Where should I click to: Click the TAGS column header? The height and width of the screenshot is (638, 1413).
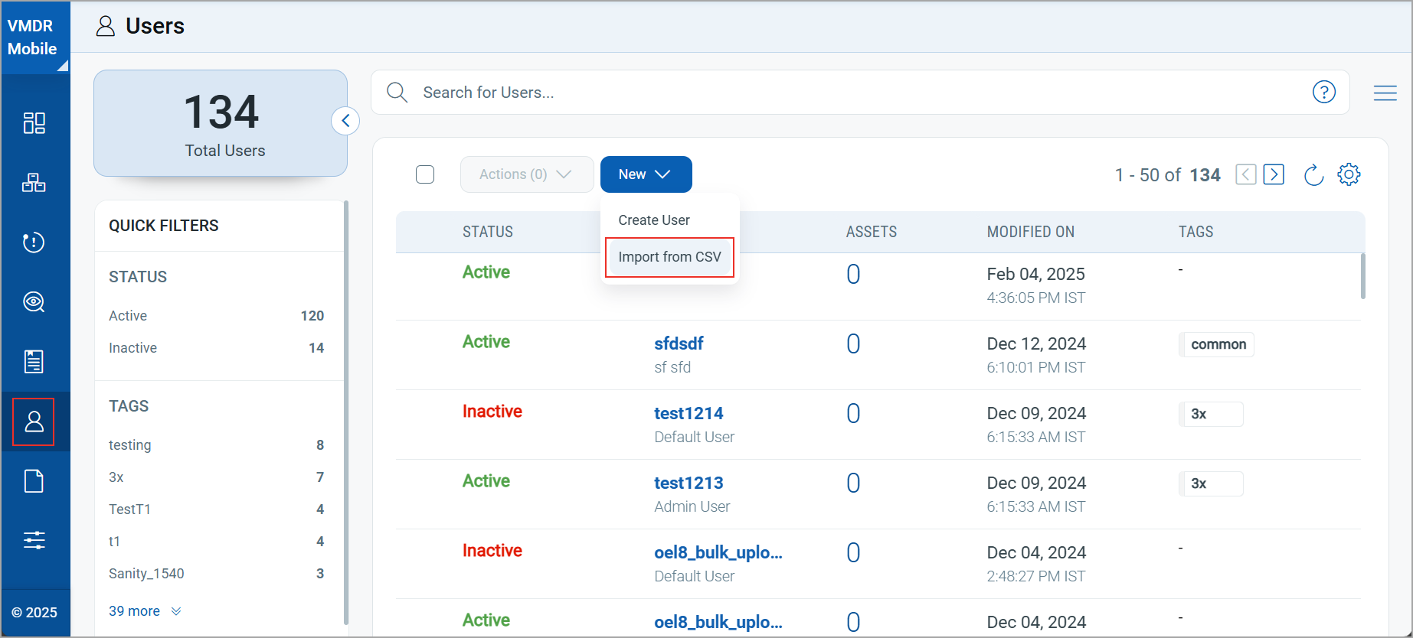point(1195,232)
